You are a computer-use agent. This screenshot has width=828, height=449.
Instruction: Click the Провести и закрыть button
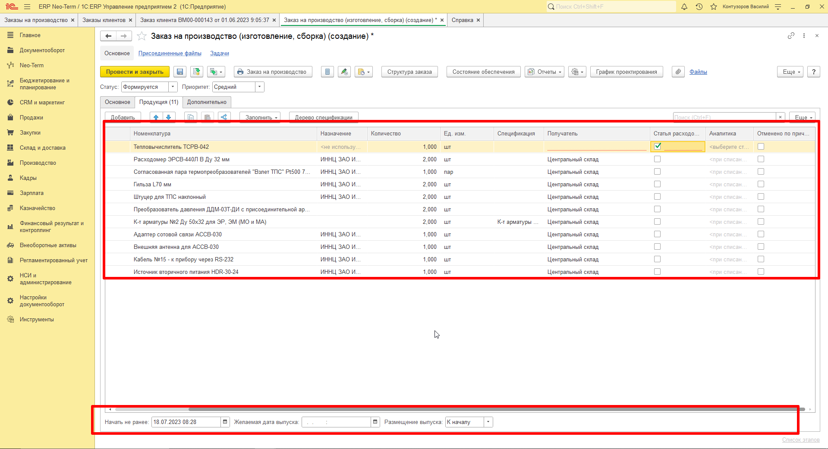(135, 72)
